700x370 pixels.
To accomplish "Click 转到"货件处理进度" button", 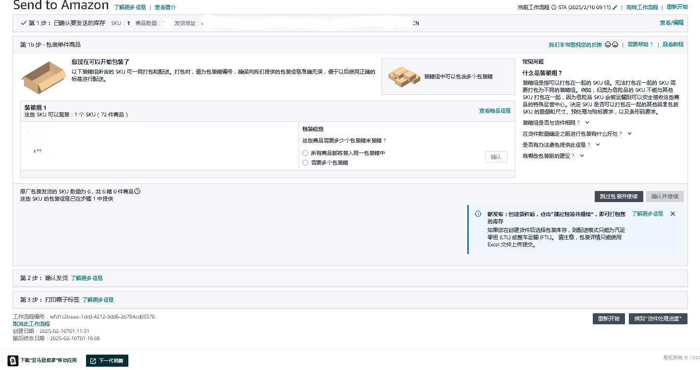I will pos(658,319).
